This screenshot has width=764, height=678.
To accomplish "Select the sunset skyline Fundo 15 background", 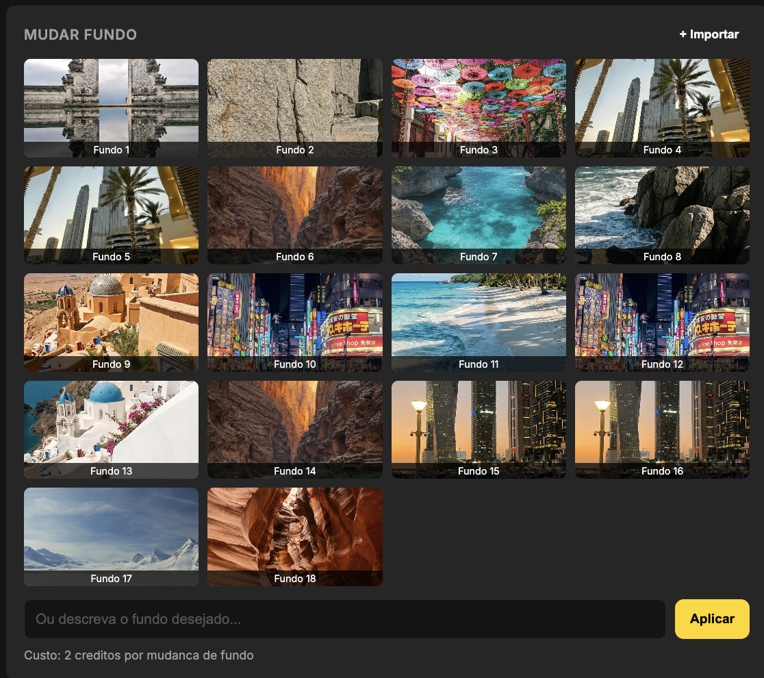I will [x=478, y=429].
